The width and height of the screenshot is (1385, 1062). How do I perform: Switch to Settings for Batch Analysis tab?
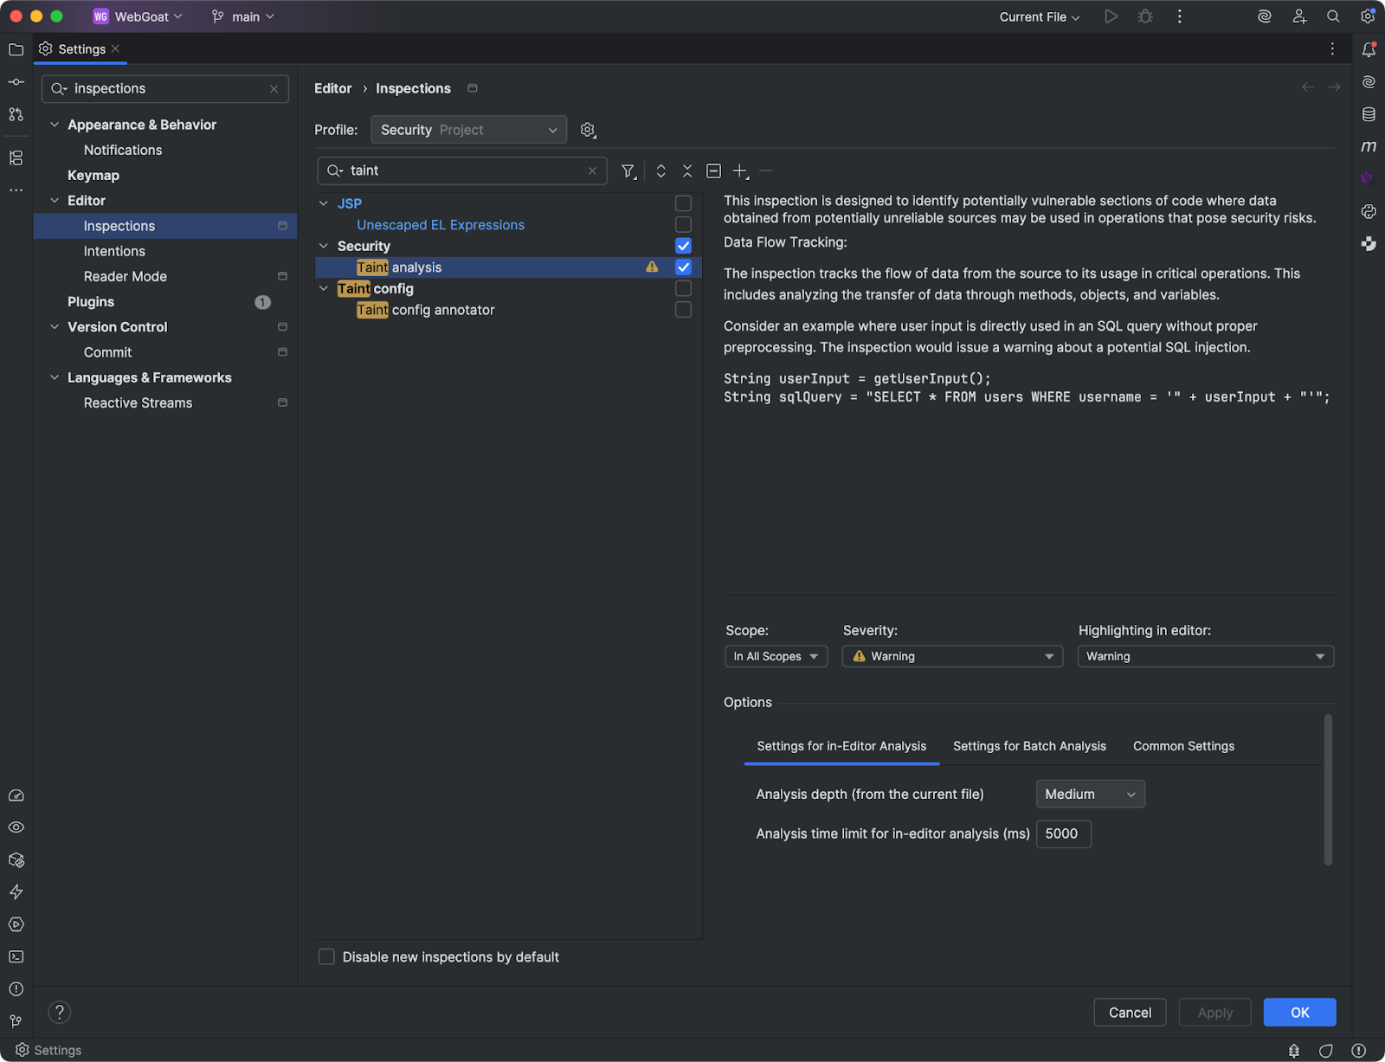[x=1029, y=746]
